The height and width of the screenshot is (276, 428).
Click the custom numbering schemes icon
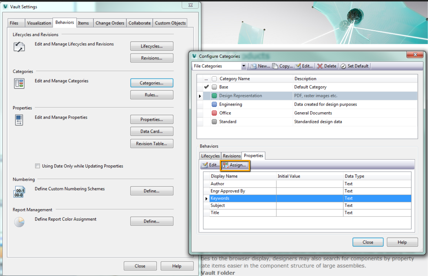coord(19,192)
